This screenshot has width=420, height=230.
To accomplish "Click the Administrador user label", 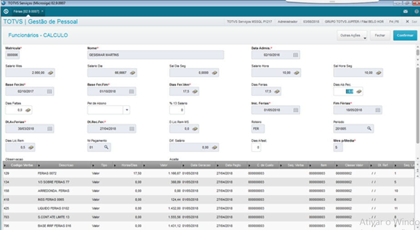I will 287,22.
